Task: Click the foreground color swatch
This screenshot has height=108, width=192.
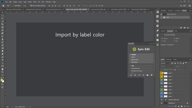Action: (x=1, y=80)
